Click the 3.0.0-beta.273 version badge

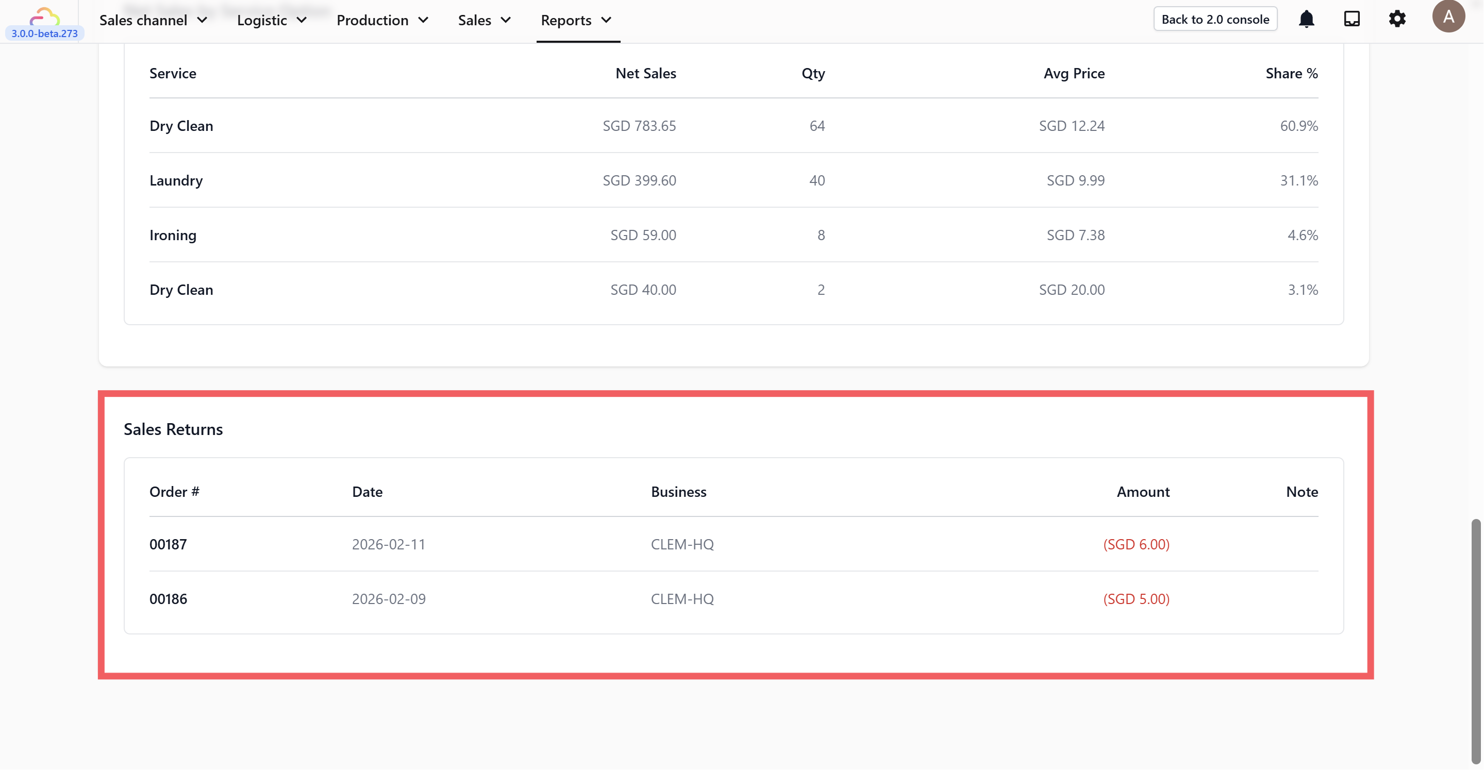coord(44,34)
